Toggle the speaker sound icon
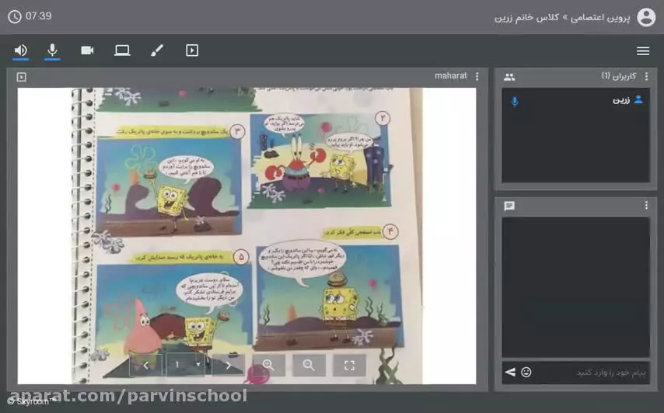Image resolution: width=664 pixels, height=413 pixels. [20, 50]
